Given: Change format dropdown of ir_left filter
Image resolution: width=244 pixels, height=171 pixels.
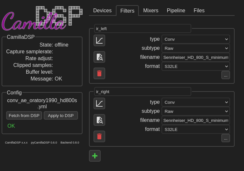Looking at the screenshot, I should point(195,66).
